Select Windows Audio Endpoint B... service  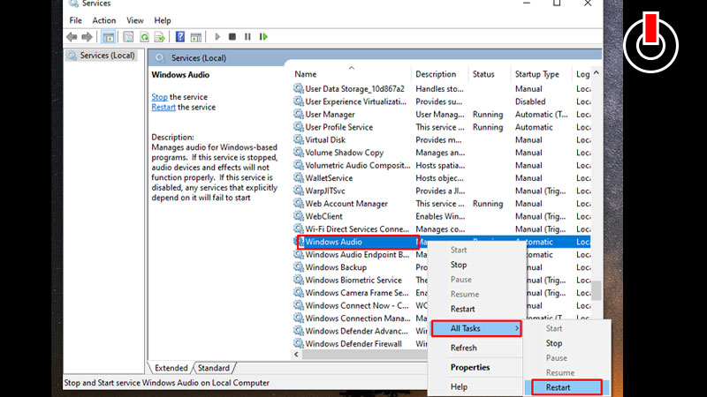(x=357, y=254)
